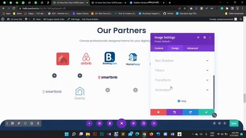This screenshot has height=138, width=246.
Task: Select the Guesty logo image
Action: pos(80,93)
